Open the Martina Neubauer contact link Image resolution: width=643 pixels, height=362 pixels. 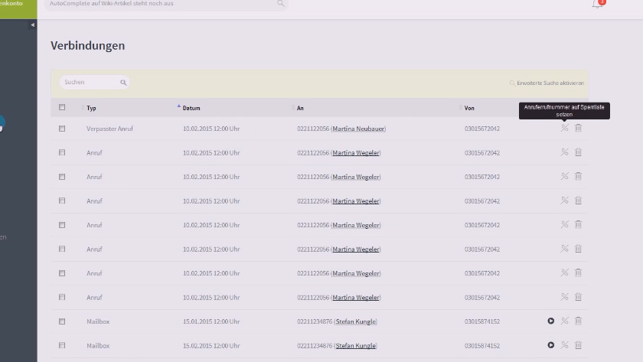[x=358, y=129]
